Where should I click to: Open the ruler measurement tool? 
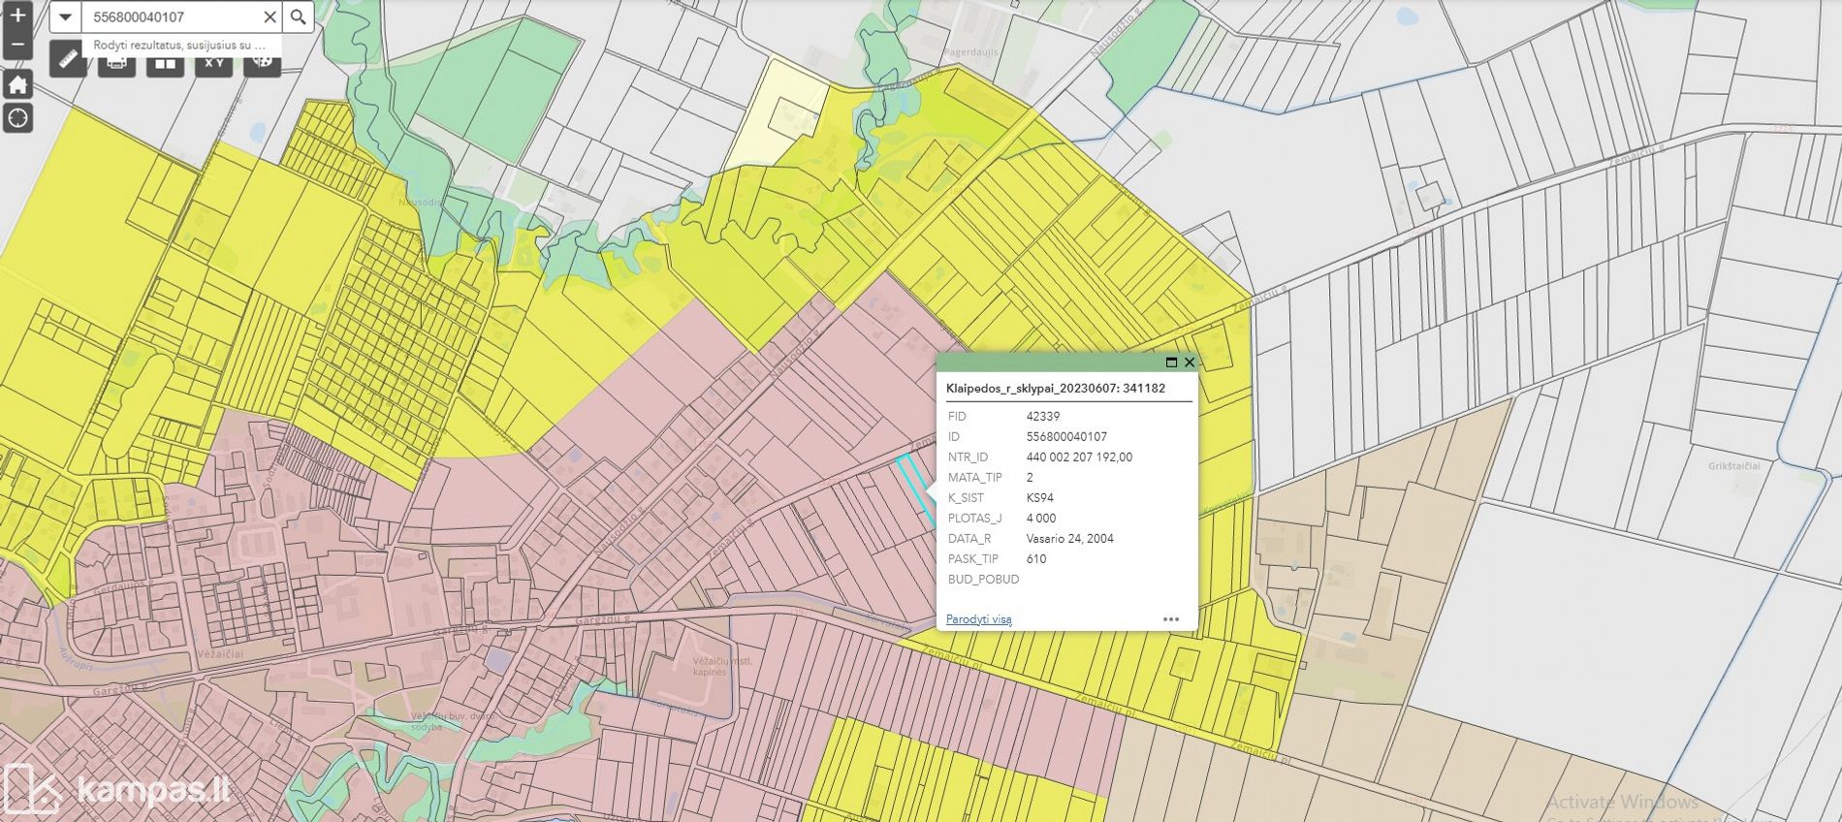click(68, 62)
